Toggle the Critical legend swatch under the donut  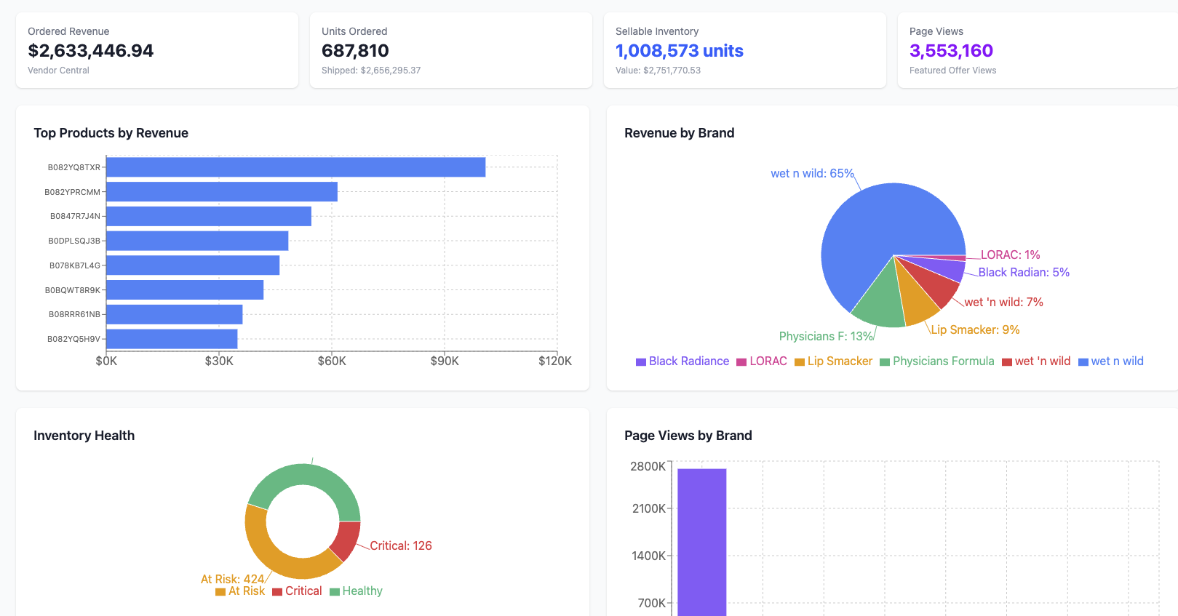pos(277,592)
